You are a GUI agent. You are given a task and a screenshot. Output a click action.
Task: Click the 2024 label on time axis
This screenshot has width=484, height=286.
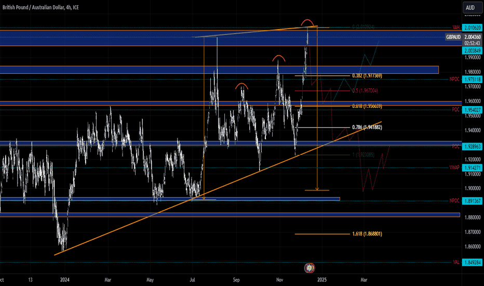coord(65,280)
